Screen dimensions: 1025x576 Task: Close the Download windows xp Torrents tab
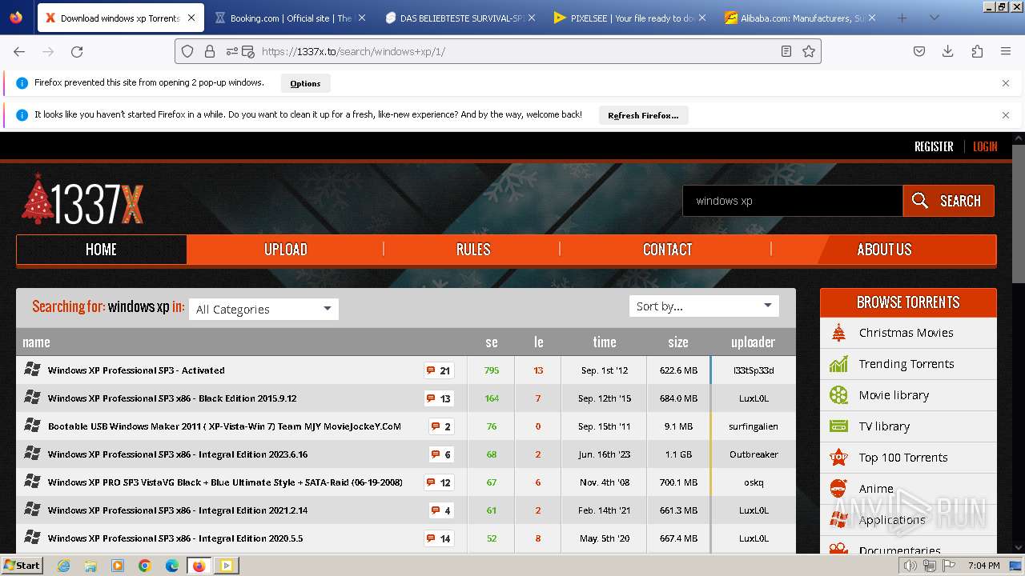point(191,18)
